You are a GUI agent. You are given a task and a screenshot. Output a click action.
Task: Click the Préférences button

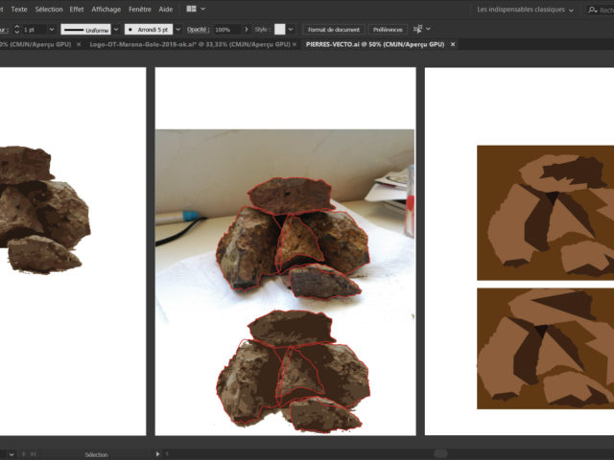point(388,30)
